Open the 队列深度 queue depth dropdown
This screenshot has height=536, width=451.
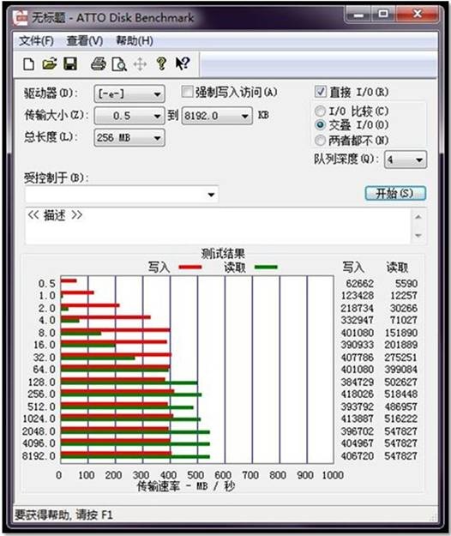coord(406,160)
